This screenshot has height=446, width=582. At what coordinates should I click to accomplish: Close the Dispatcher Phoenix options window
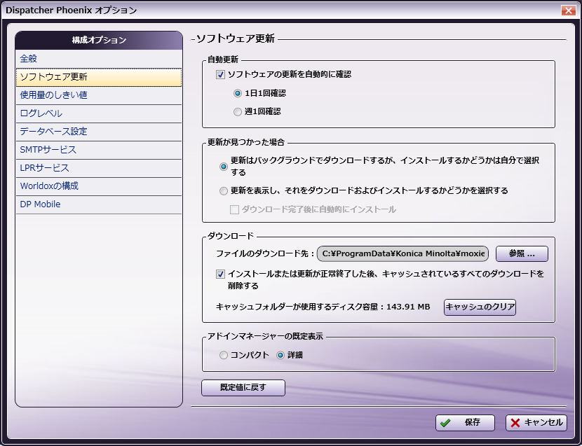pos(568,10)
